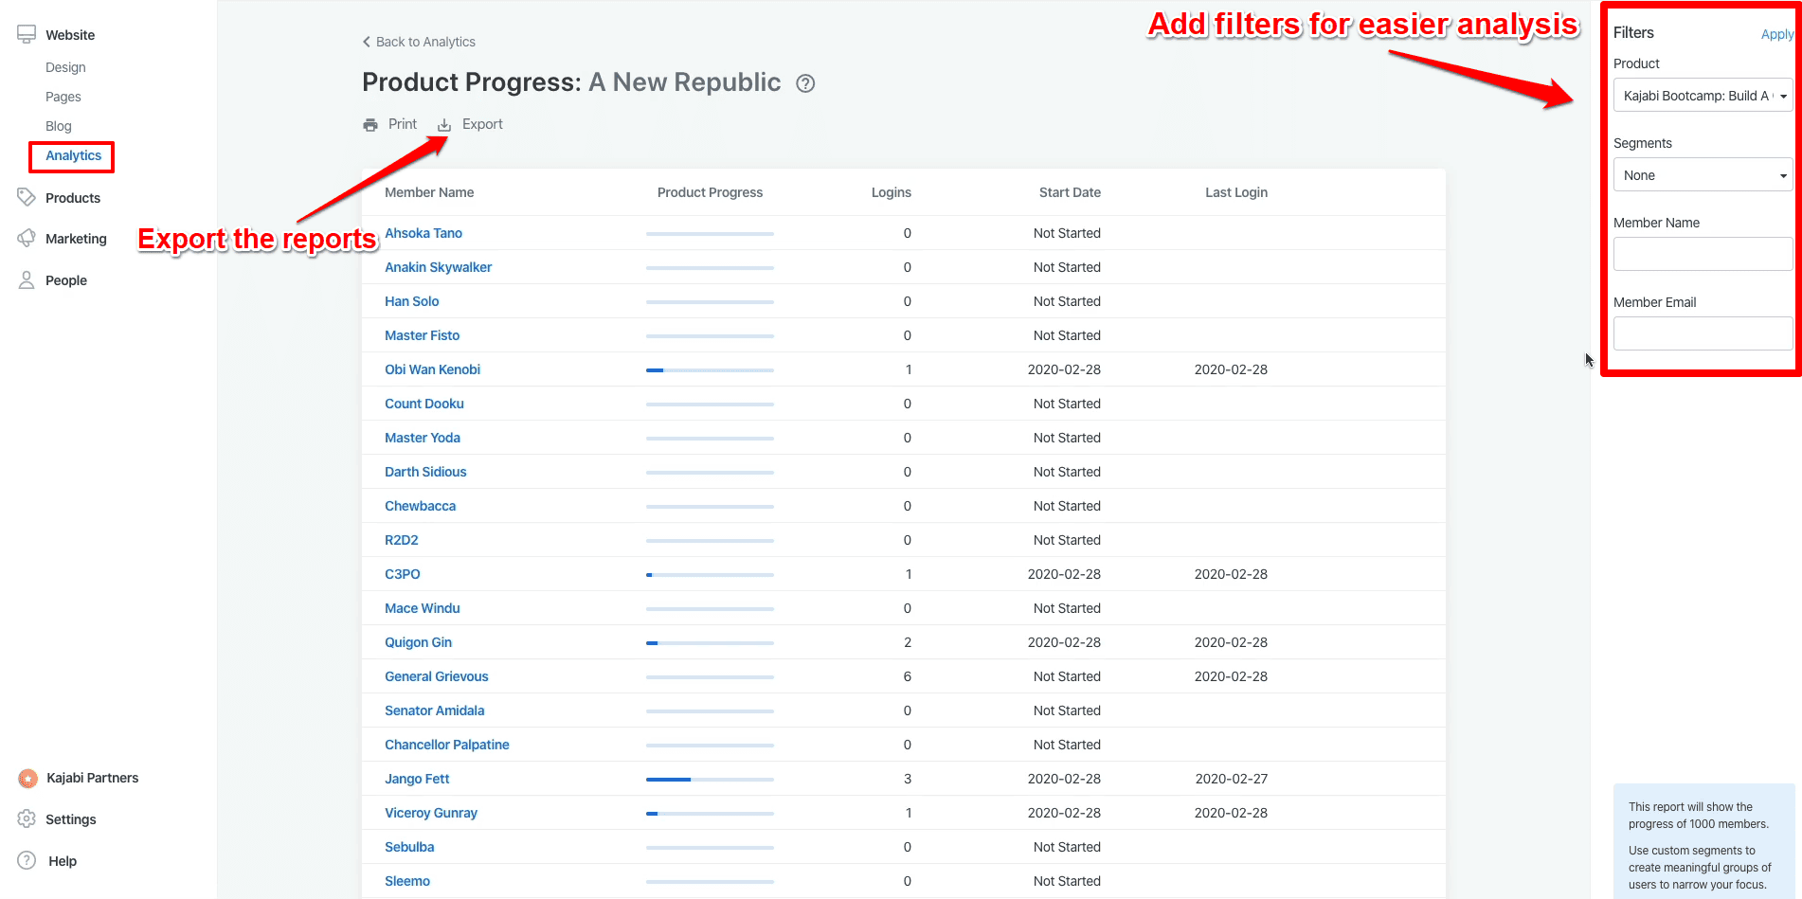Image resolution: width=1802 pixels, height=899 pixels.
Task: Click the Member Name filter field
Action: pyautogui.click(x=1703, y=254)
